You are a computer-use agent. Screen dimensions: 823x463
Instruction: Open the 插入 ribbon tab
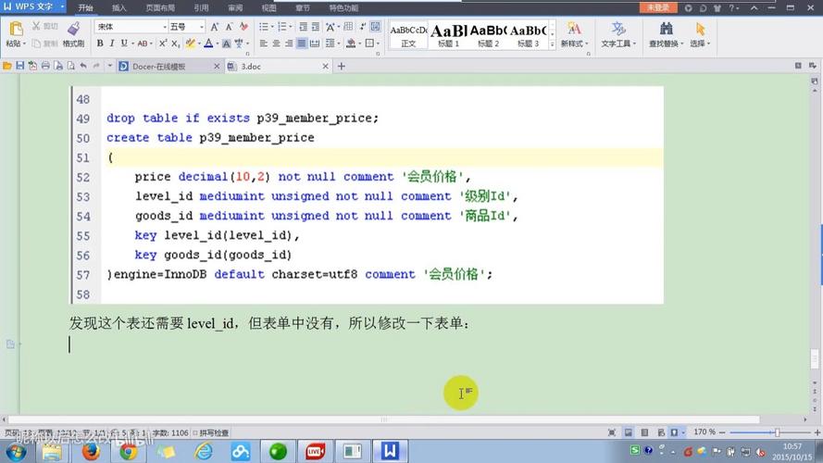click(x=119, y=8)
